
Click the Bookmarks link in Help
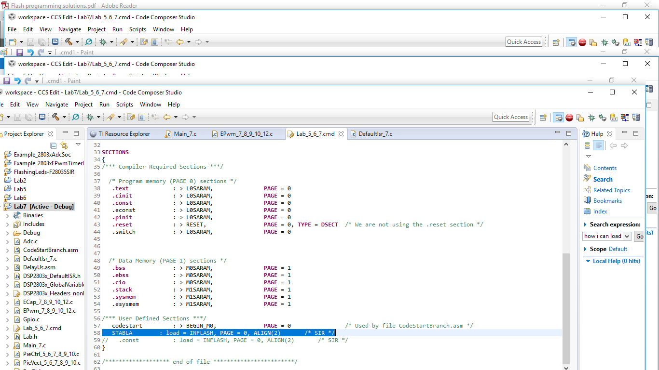(x=607, y=201)
